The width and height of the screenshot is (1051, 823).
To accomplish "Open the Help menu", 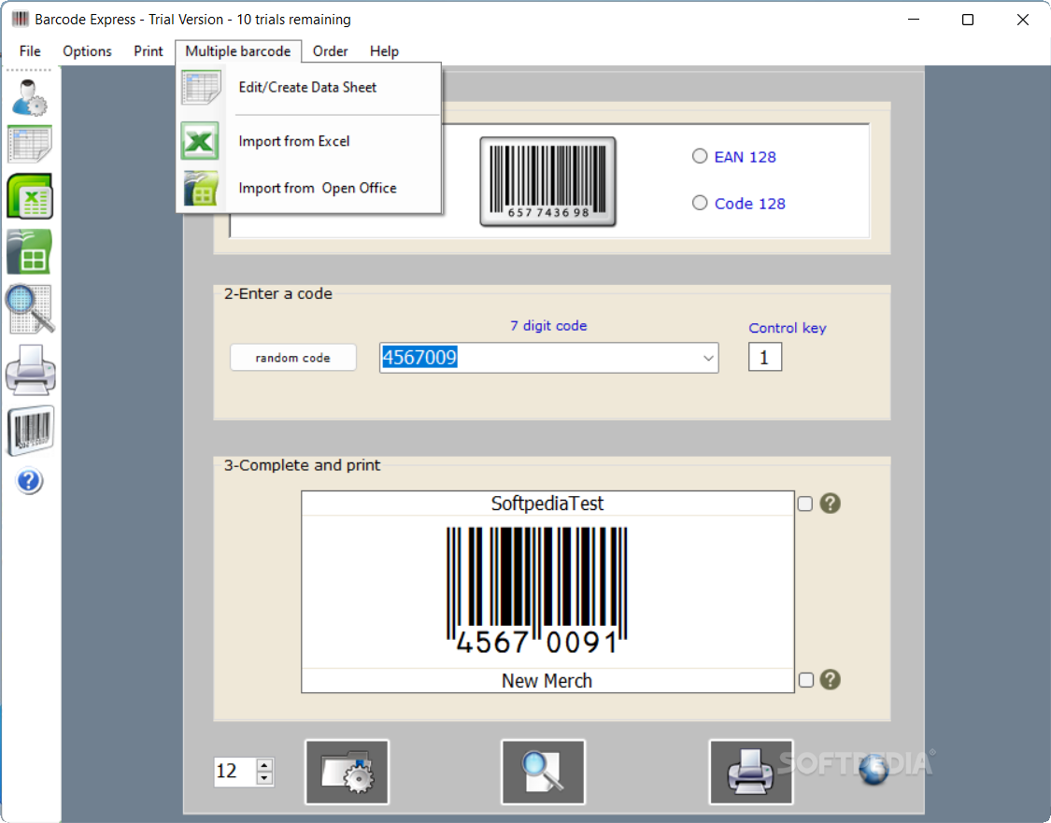I will pyautogui.click(x=384, y=51).
